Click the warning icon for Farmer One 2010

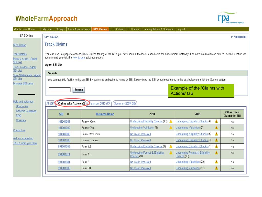coord(171,121)
